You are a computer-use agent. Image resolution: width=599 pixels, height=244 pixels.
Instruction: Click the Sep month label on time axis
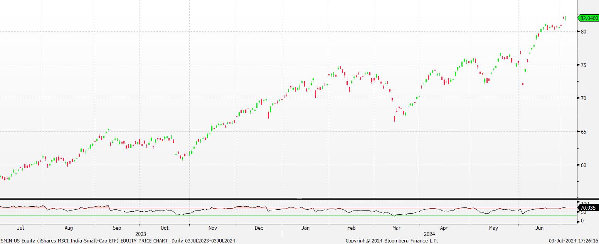point(117,228)
